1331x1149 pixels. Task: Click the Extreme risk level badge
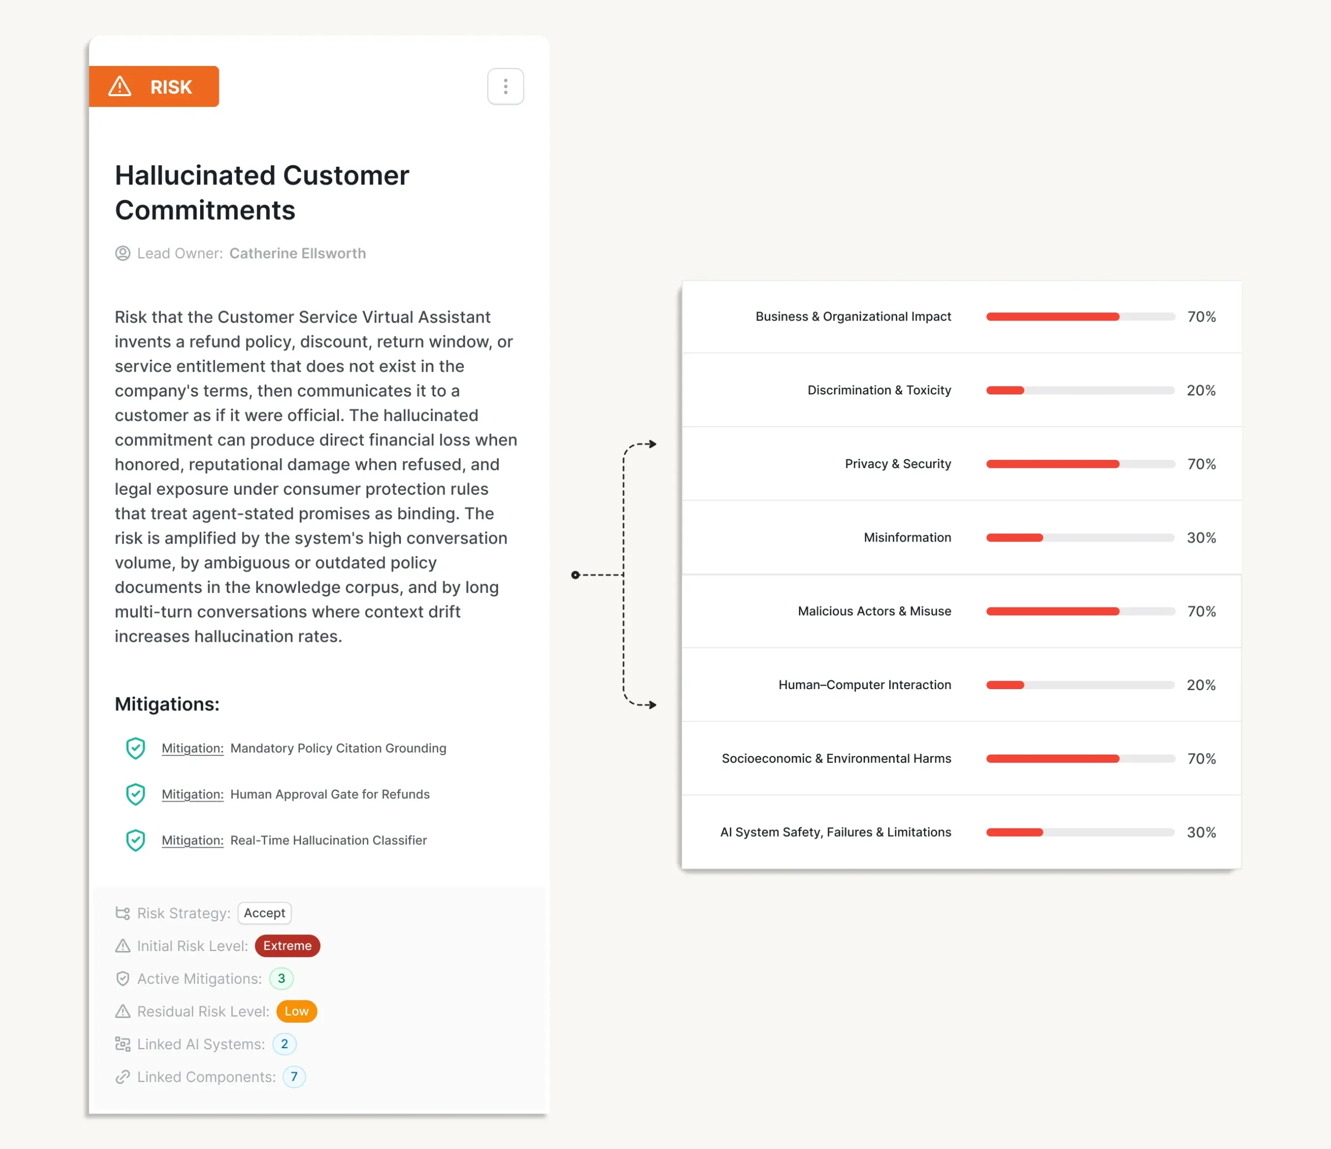click(287, 945)
